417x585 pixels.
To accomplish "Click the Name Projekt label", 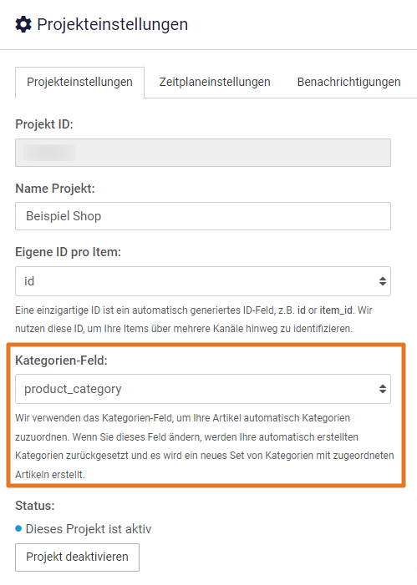I will click(x=55, y=189).
